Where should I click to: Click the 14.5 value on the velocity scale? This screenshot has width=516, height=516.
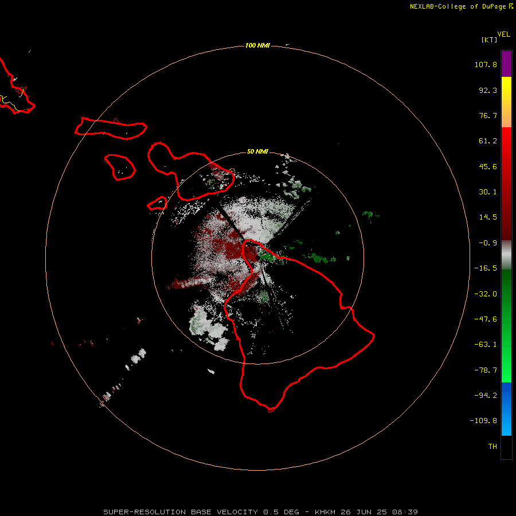(x=488, y=217)
